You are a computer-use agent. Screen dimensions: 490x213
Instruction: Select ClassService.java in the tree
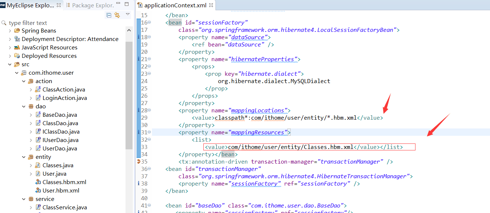[x=65, y=208]
